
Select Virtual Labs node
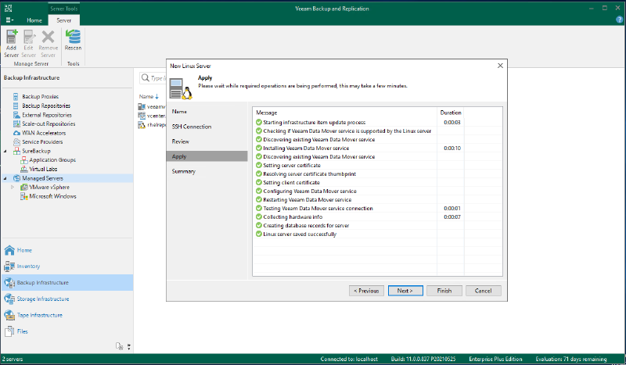pyautogui.click(x=43, y=169)
